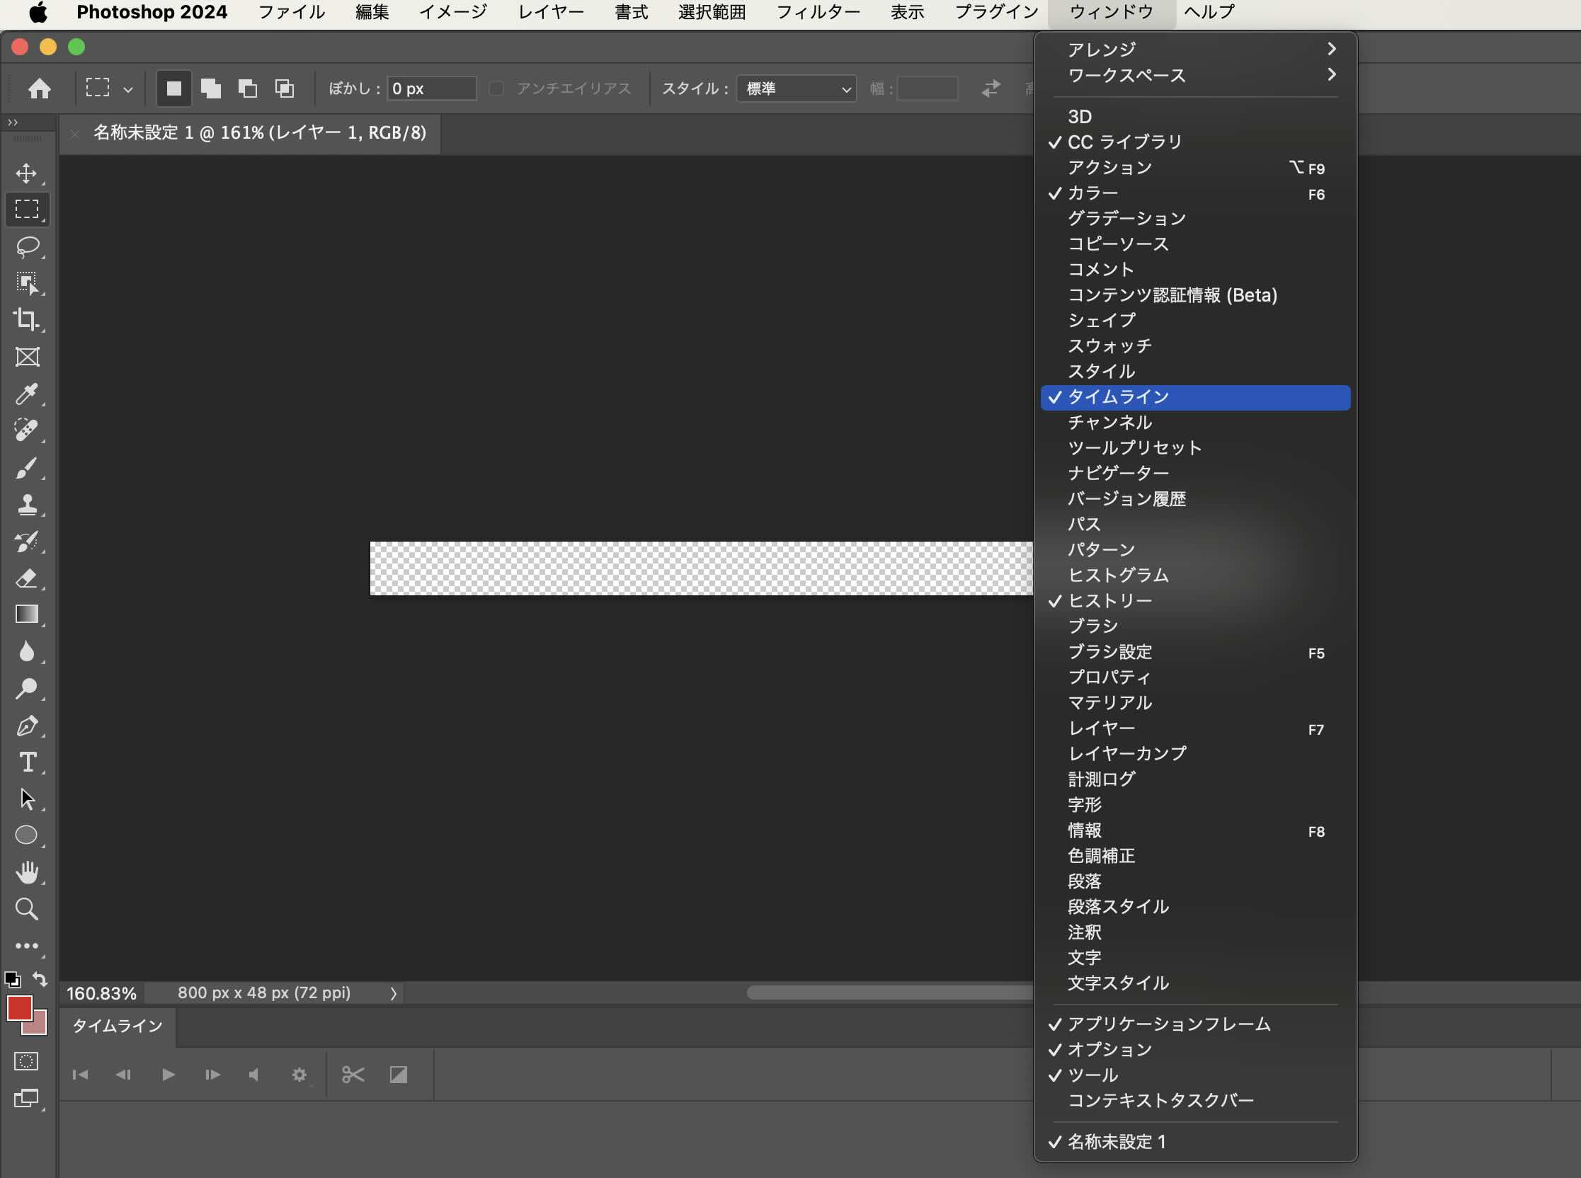Click the timeline scissors split icon

point(353,1075)
